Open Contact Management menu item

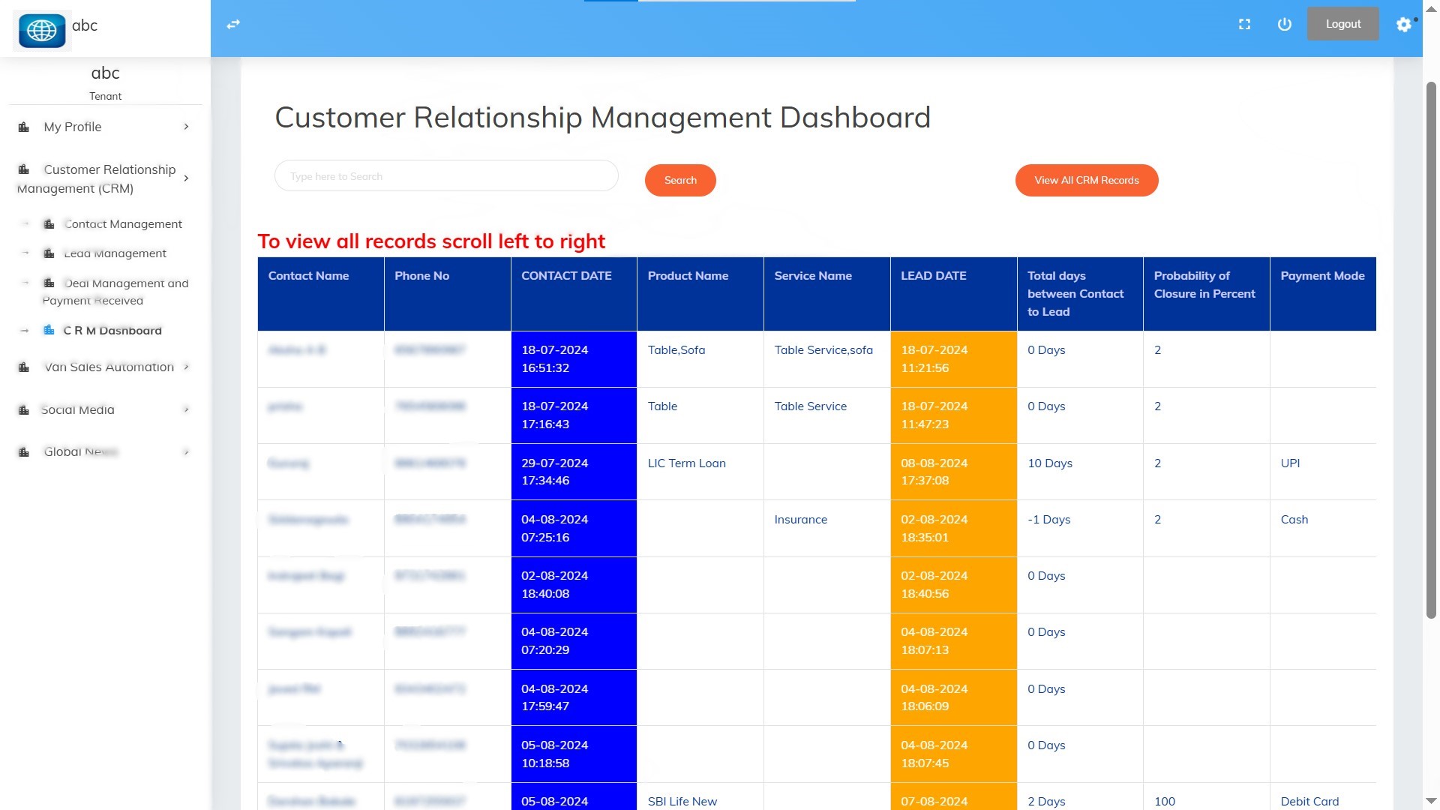pos(123,224)
